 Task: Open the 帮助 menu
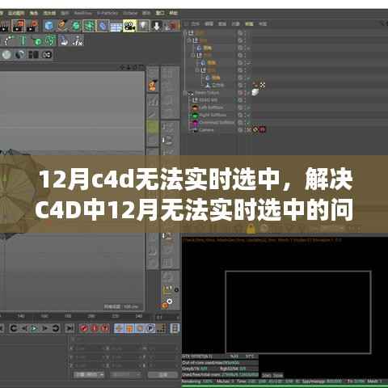point(173,13)
